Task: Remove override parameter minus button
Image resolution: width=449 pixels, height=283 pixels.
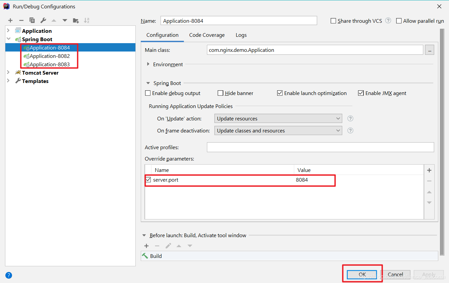Action: pos(429,181)
